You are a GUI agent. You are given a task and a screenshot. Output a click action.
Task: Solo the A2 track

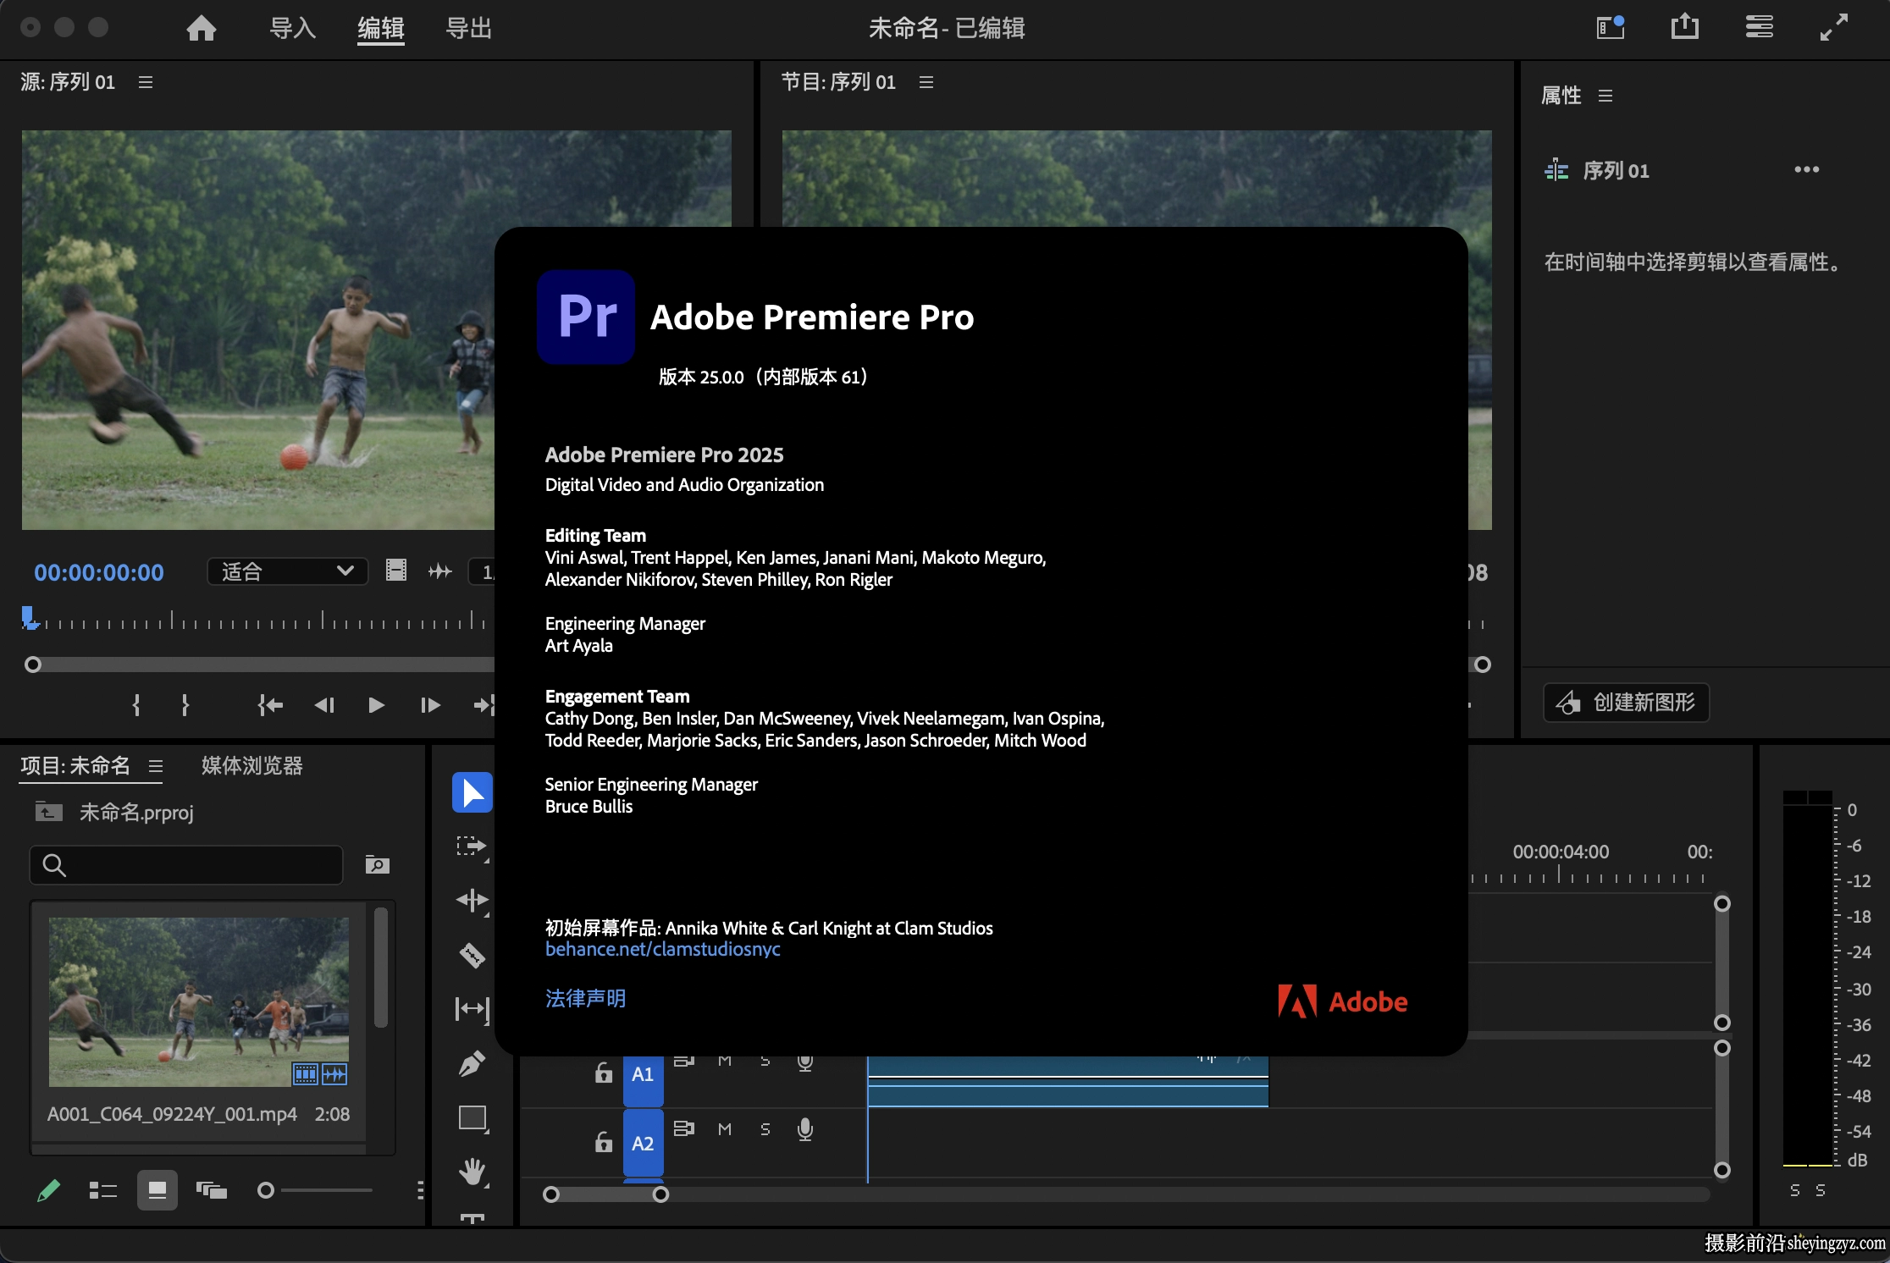click(765, 1128)
